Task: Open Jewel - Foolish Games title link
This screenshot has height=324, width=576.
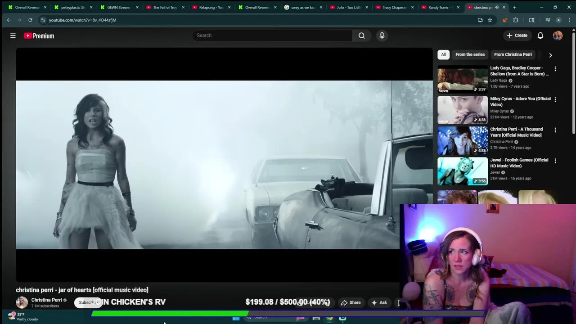Action: point(519,163)
